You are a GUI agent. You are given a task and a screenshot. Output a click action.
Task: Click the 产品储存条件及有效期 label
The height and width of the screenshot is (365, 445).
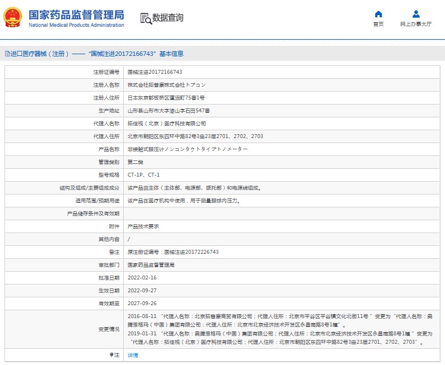click(x=94, y=214)
